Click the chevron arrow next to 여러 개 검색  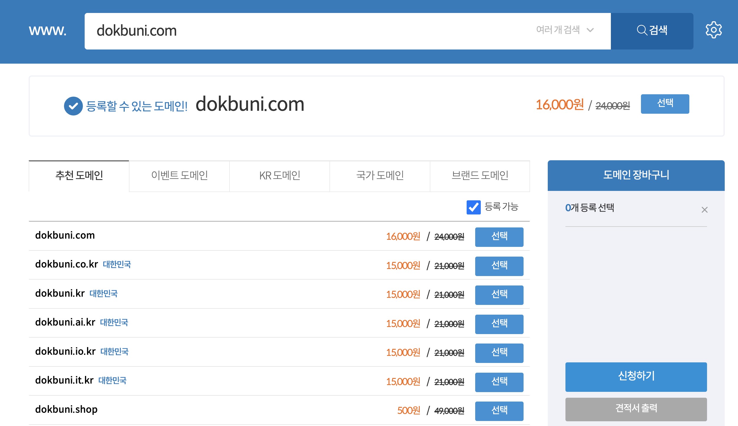pyautogui.click(x=590, y=30)
